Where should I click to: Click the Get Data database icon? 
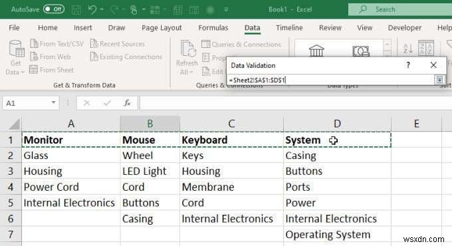point(17,49)
